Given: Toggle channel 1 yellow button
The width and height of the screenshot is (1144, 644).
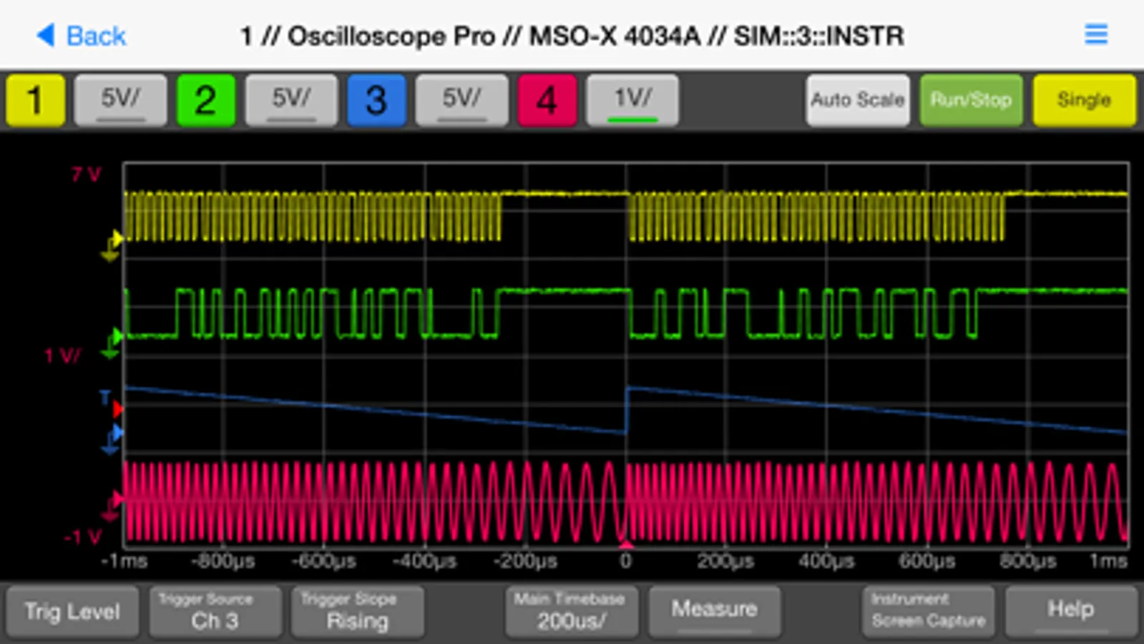Looking at the screenshot, I should click(x=36, y=100).
